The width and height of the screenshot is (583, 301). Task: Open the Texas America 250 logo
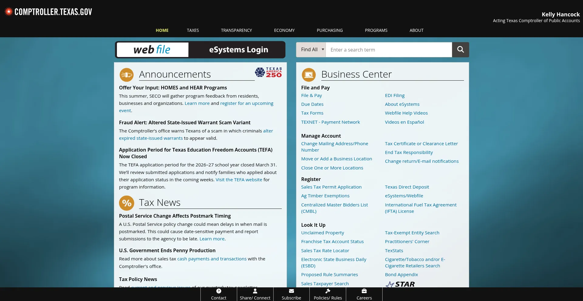tap(268, 72)
